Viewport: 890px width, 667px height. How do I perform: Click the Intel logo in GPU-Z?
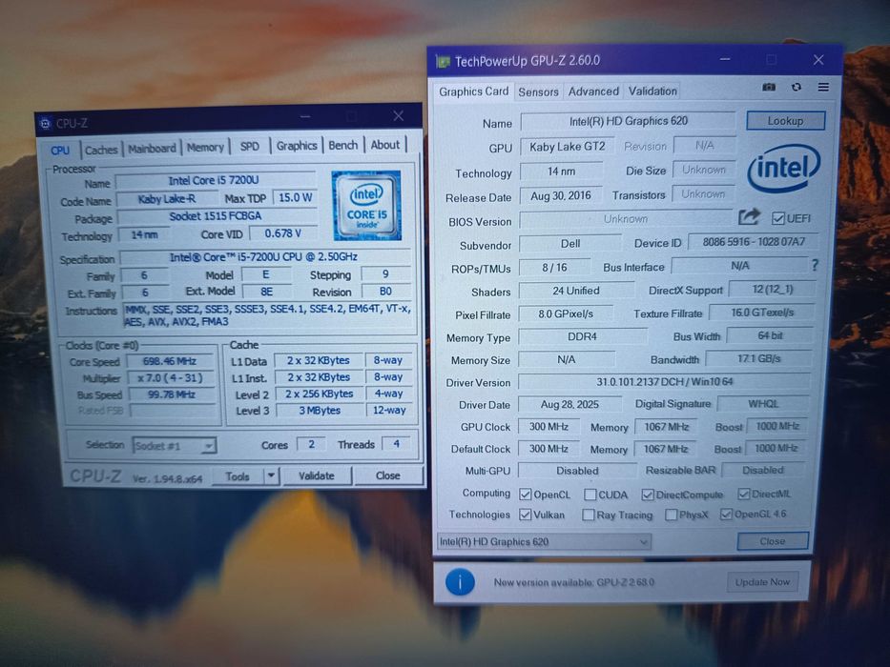[x=784, y=168]
